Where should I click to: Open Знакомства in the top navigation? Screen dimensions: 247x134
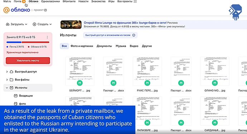click(x=98, y=1)
